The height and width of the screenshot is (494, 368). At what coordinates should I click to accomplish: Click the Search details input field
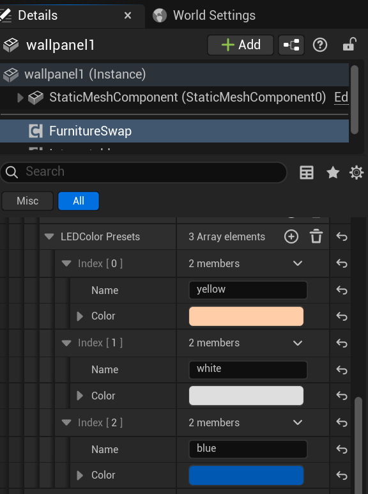tap(144, 172)
